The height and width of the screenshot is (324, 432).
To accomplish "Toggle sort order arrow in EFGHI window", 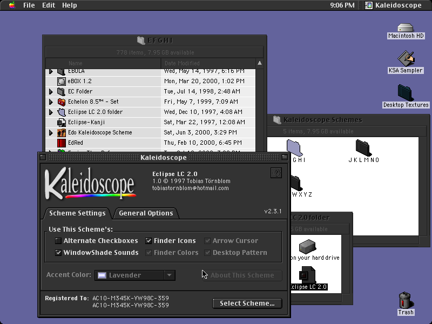I will pyautogui.click(x=260, y=63).
